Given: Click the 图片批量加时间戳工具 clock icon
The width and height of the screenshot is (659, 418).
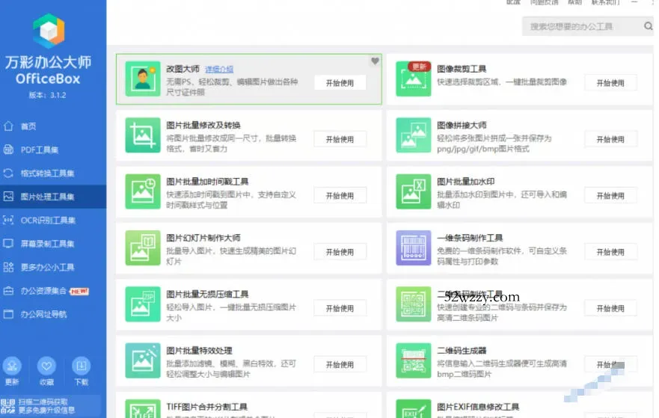Looking at the screenshot, I should 142,191.
